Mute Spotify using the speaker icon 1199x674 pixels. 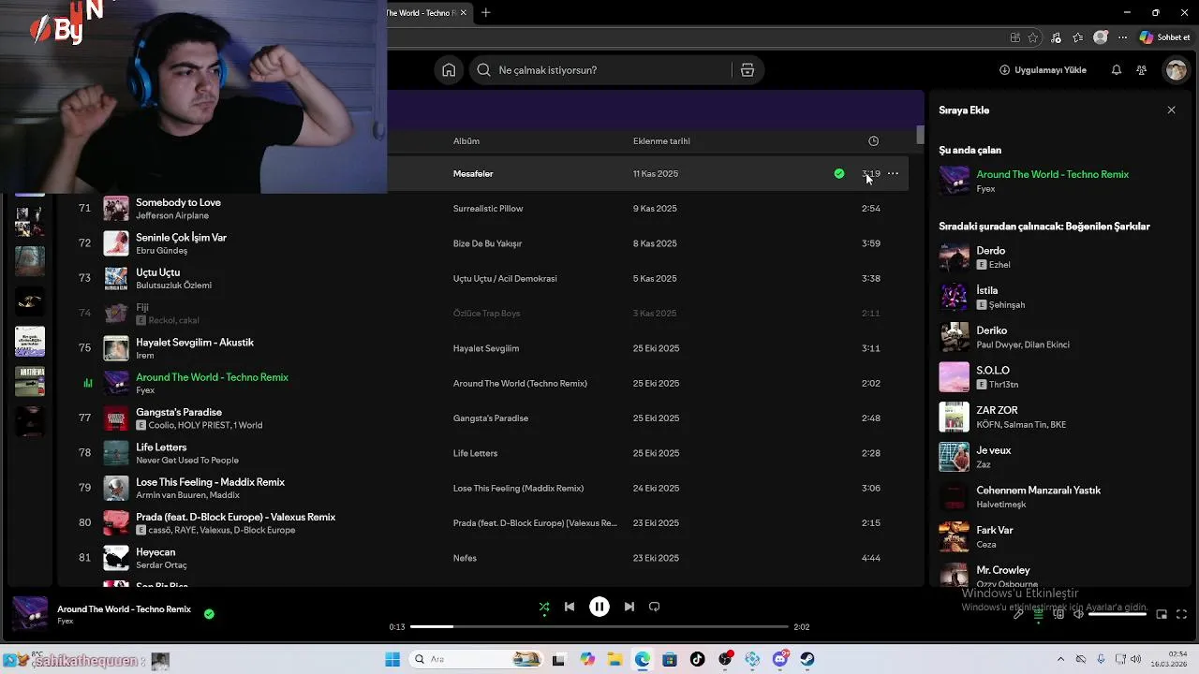[x=1078, y=614]
